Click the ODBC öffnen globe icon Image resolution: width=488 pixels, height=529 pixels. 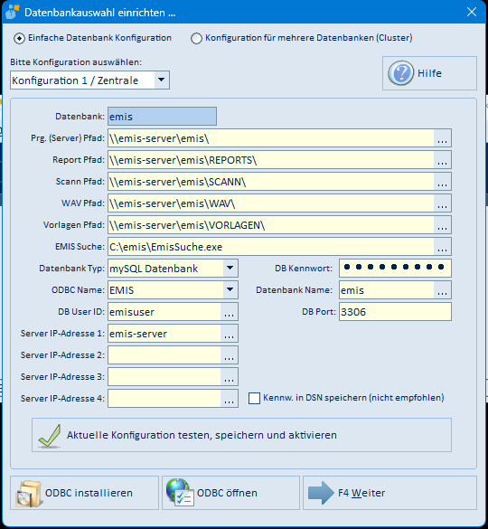tap(180, 493)
